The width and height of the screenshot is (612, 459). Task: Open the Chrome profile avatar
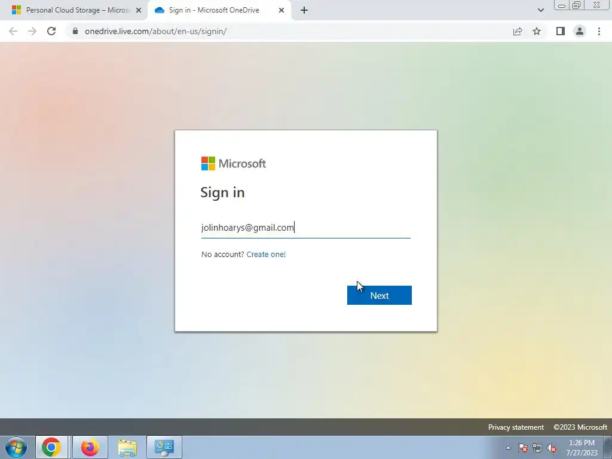(x=580, y=31)
